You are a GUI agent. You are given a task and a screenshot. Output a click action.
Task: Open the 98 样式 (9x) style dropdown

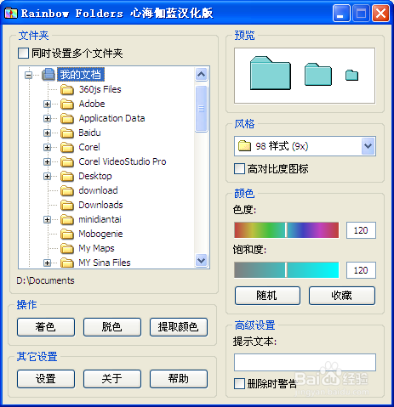tap(368, 146)
